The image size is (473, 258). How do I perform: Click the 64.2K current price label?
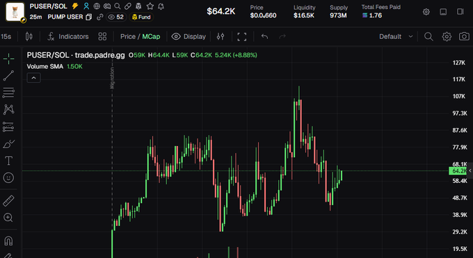[x=458, y=171]
